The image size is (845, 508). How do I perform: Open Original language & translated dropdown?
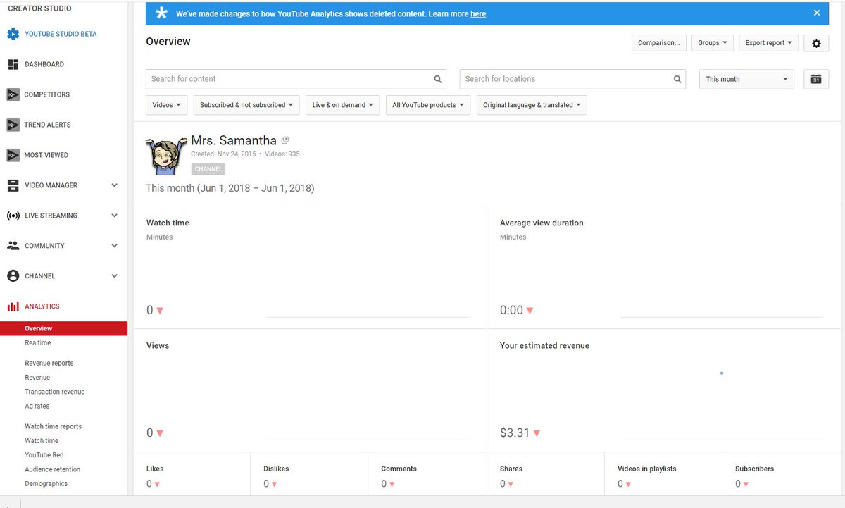click(532, 105)
